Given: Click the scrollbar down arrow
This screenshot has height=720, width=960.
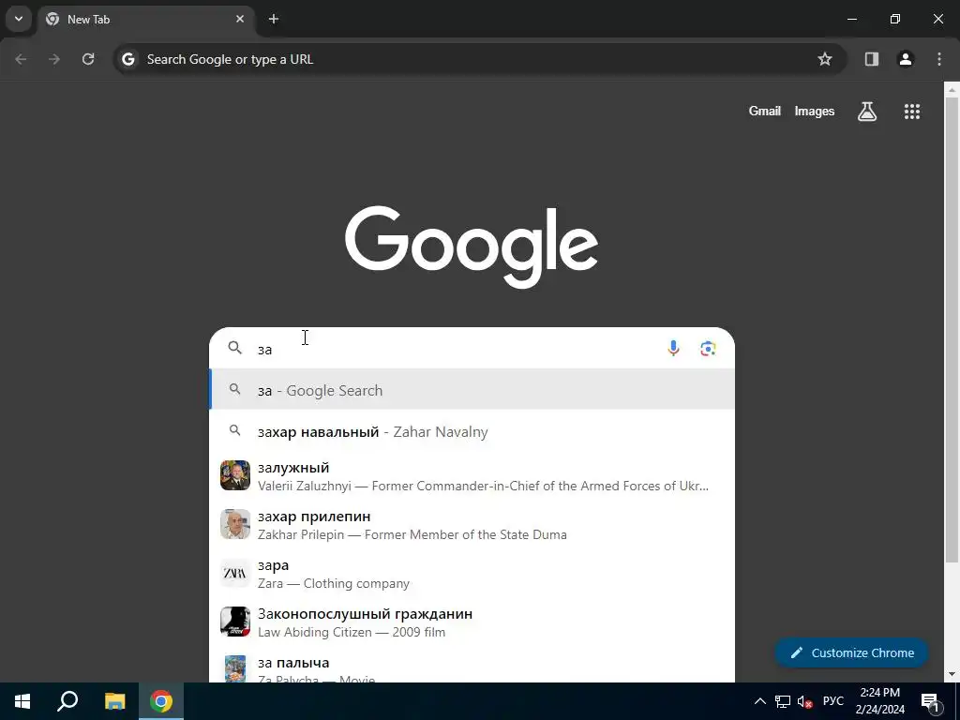Looking at the screenshot, I should pyautogui.click(x=952, y=673).
